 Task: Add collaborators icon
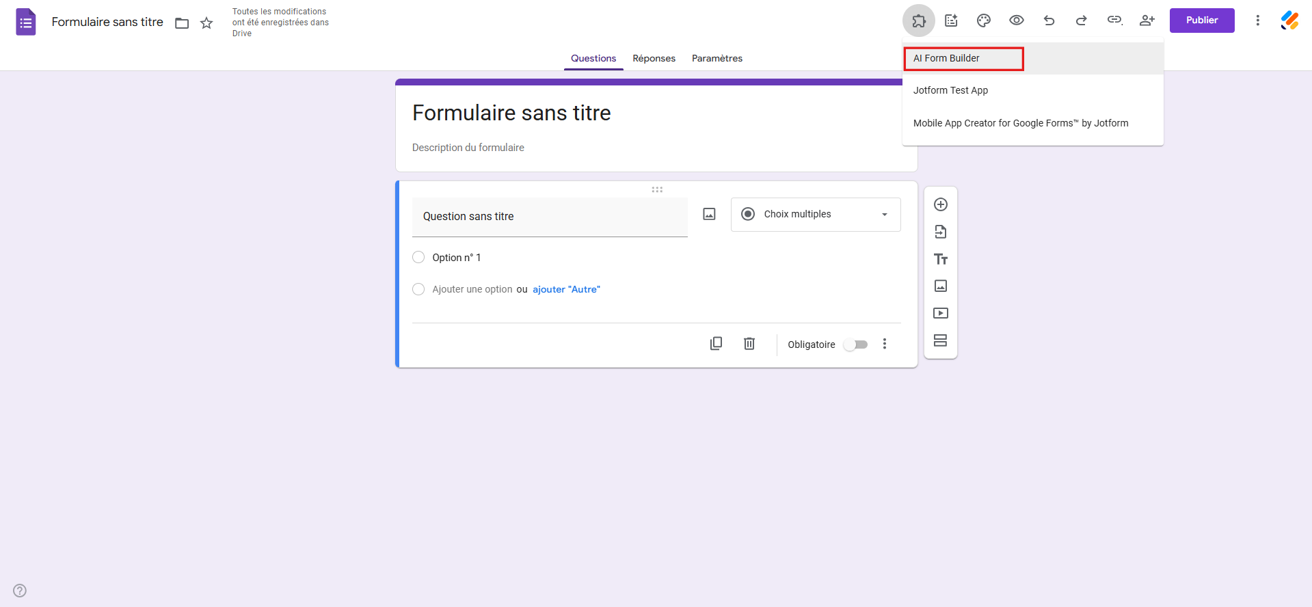1147,21
